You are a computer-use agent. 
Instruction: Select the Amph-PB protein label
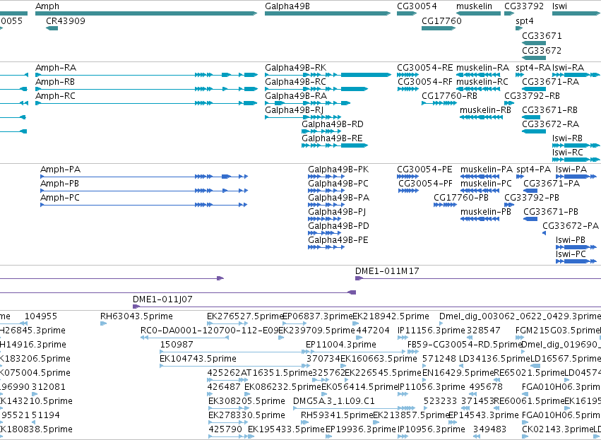click(59, 184)
